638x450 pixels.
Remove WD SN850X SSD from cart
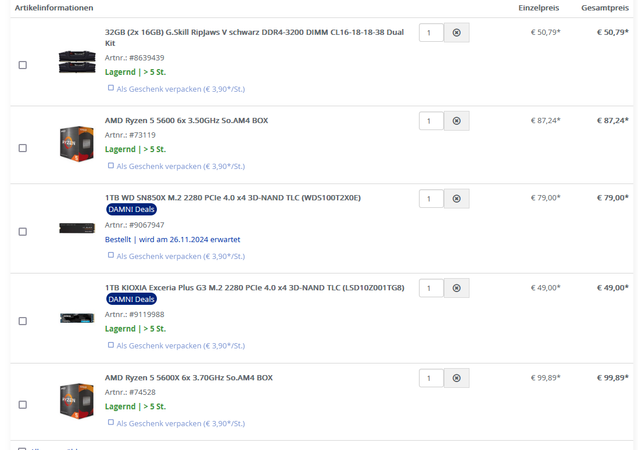(456, 199)
